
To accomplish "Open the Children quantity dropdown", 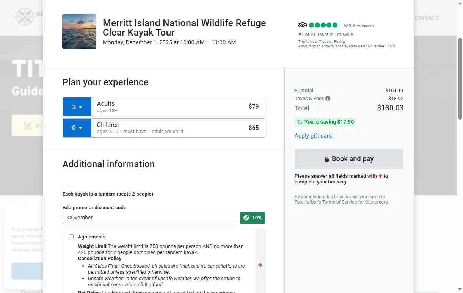I will [x=77, y=128].
